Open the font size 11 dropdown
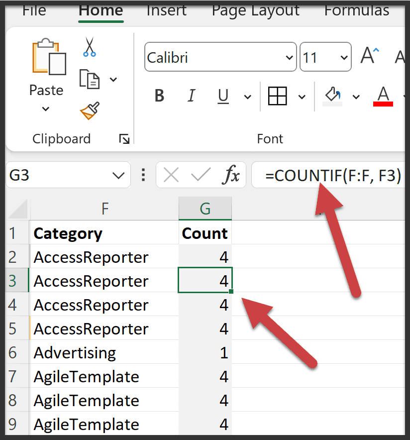This screenshot has width=410, height=440. click(343, 58)
